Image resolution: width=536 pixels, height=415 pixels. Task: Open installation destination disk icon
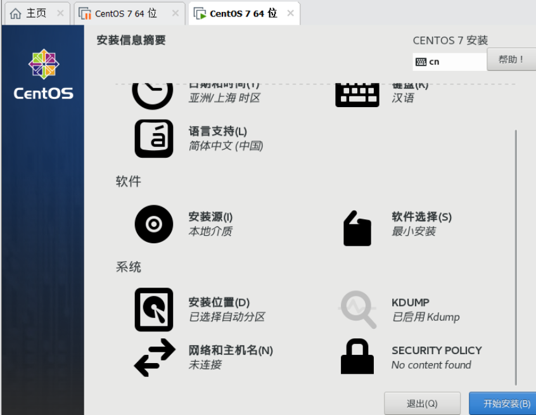click(x=154, y=310)
